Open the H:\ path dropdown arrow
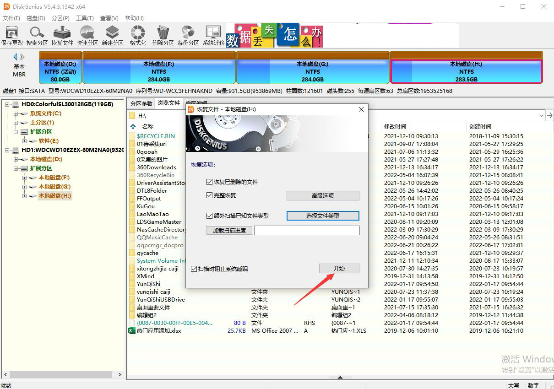This screenshot has height=389, width=554. 541,115
